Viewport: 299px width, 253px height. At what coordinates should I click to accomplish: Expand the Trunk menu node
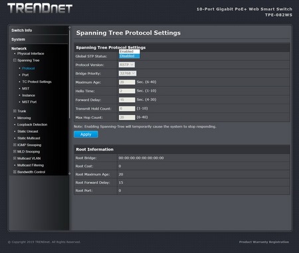point(15,111)
